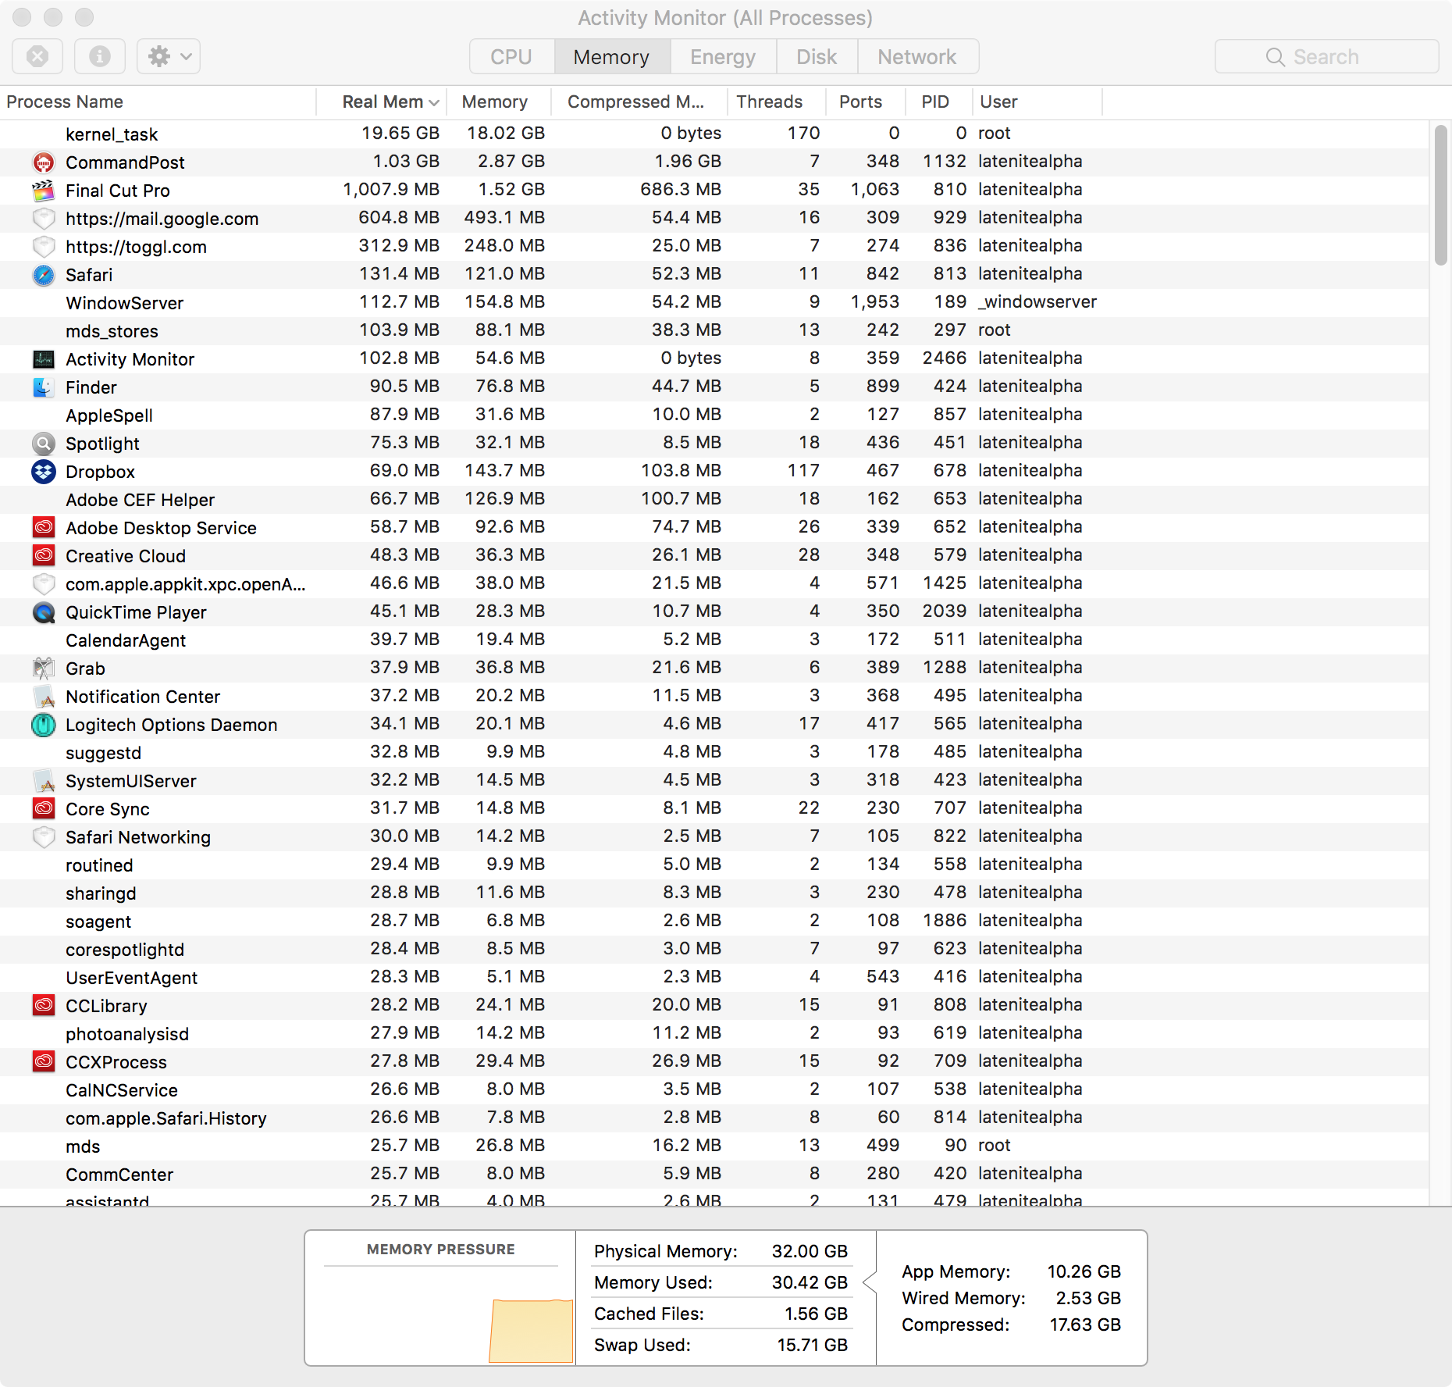The height and width of the screenshot is (1387, 1452).
Task: Click the quit process X button
Action: (37, 55)
